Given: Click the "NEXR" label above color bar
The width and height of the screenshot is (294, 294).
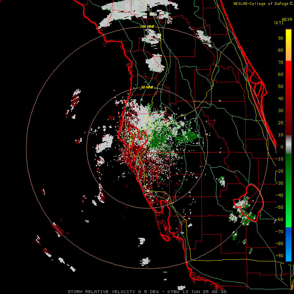Looking at the screenshot, I should (x=287, y=20).
